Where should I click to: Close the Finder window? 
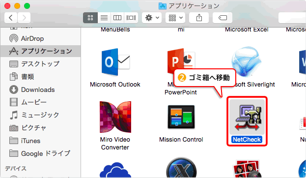click(x=7, y=6)
